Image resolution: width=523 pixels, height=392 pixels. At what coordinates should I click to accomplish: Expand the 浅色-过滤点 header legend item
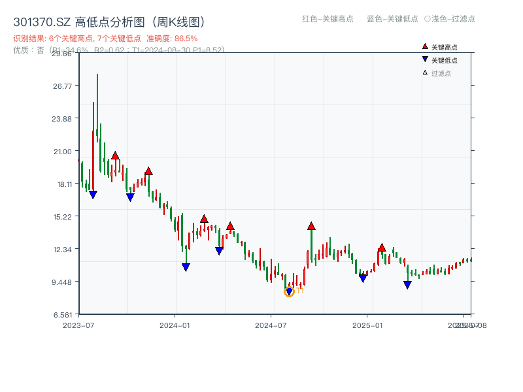point(450,20)
